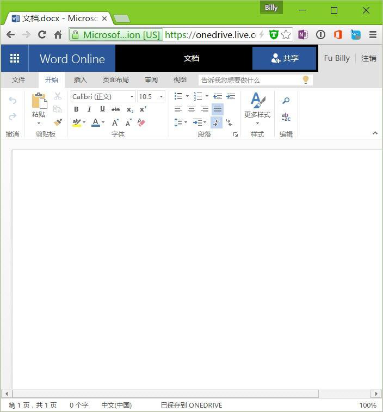Collapse the ribbon with chevron
Image resolution: width=383 pixels, height=412 pixels.
point(375,133)
